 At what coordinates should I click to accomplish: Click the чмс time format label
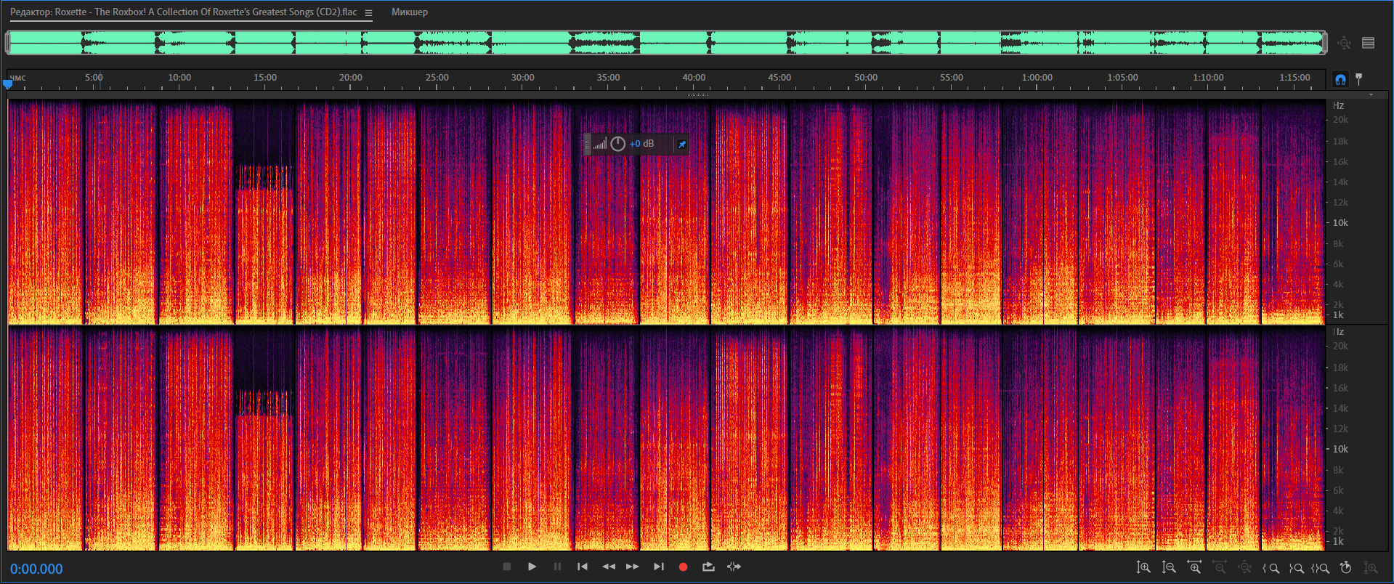click(x=17, y=77)
